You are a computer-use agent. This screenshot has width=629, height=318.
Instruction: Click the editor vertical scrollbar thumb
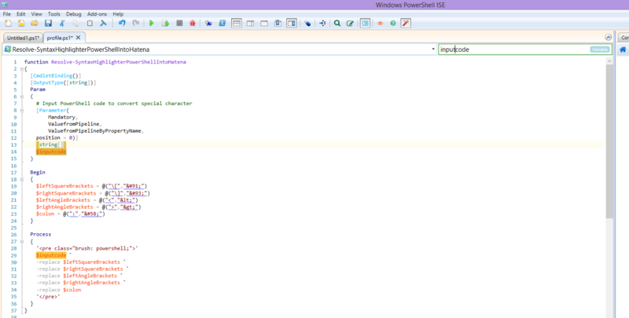click(x=609, y=141)
